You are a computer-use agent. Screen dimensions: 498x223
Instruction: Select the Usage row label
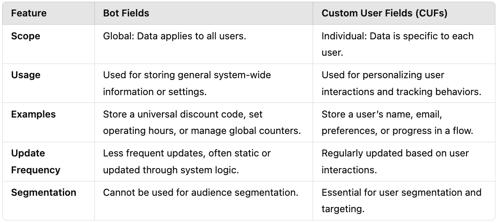pyautogui.click(x=26, y=75)
